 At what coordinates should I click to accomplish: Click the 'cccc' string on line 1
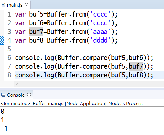pyautogui.click(x=100, y=14)
